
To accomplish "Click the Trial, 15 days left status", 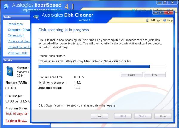I will (16, 113).
